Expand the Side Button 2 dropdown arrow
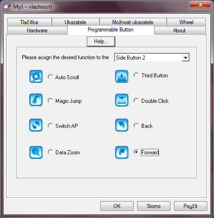 click(x=185, y=58)
